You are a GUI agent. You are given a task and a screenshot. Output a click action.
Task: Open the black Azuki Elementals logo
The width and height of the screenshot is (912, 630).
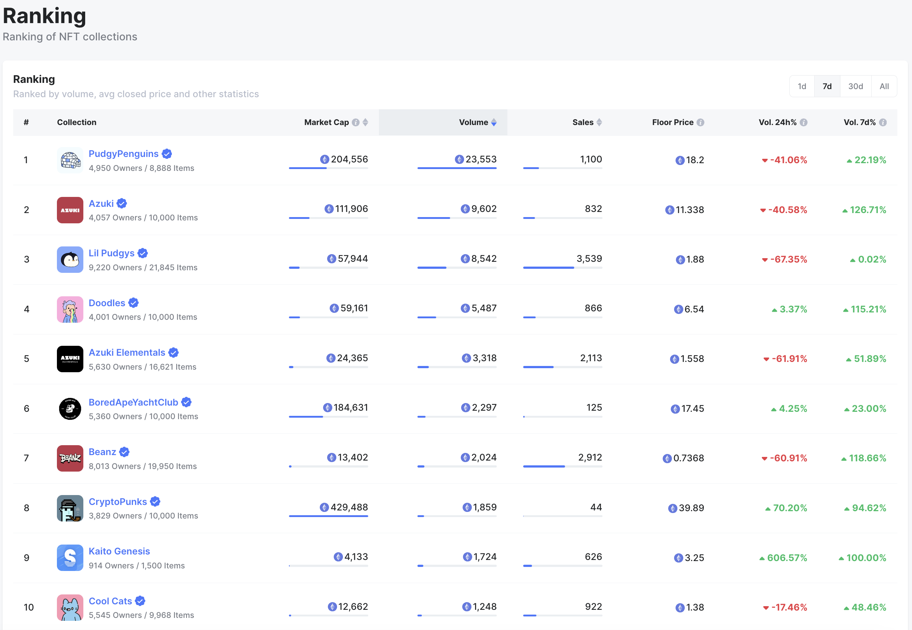(x=70, y=359)
